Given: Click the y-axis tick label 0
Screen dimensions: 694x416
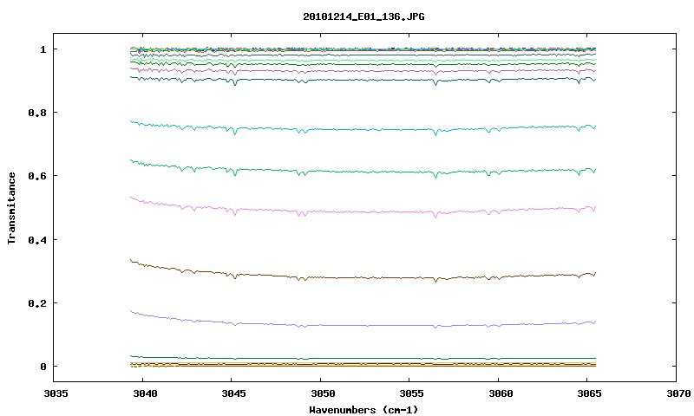Looking at the screenshot, I should (43, 367).
